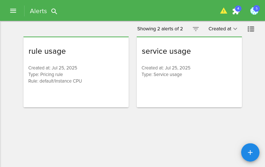The width and height of the screenshot is (265, 167).
Task: Open the yellow warning triangle notification
Action: [224, 11]
